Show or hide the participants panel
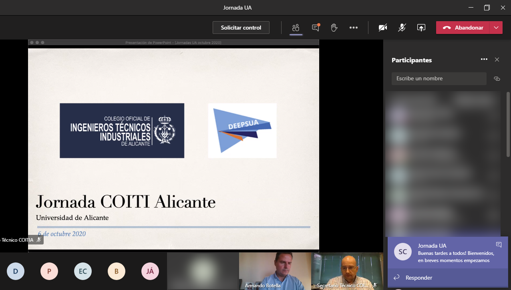Image resolution: width=511 pixels, height=290 pixels. tap(296, 28)
